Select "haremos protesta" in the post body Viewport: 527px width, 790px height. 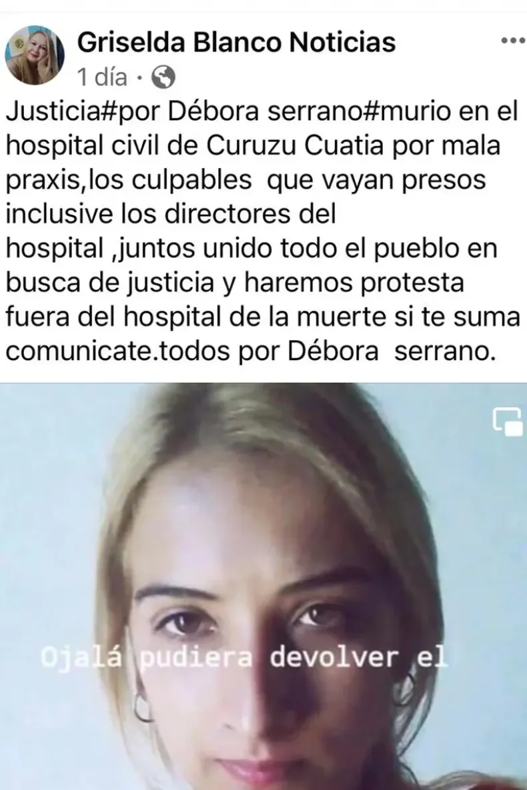click(x=354, y=283)
